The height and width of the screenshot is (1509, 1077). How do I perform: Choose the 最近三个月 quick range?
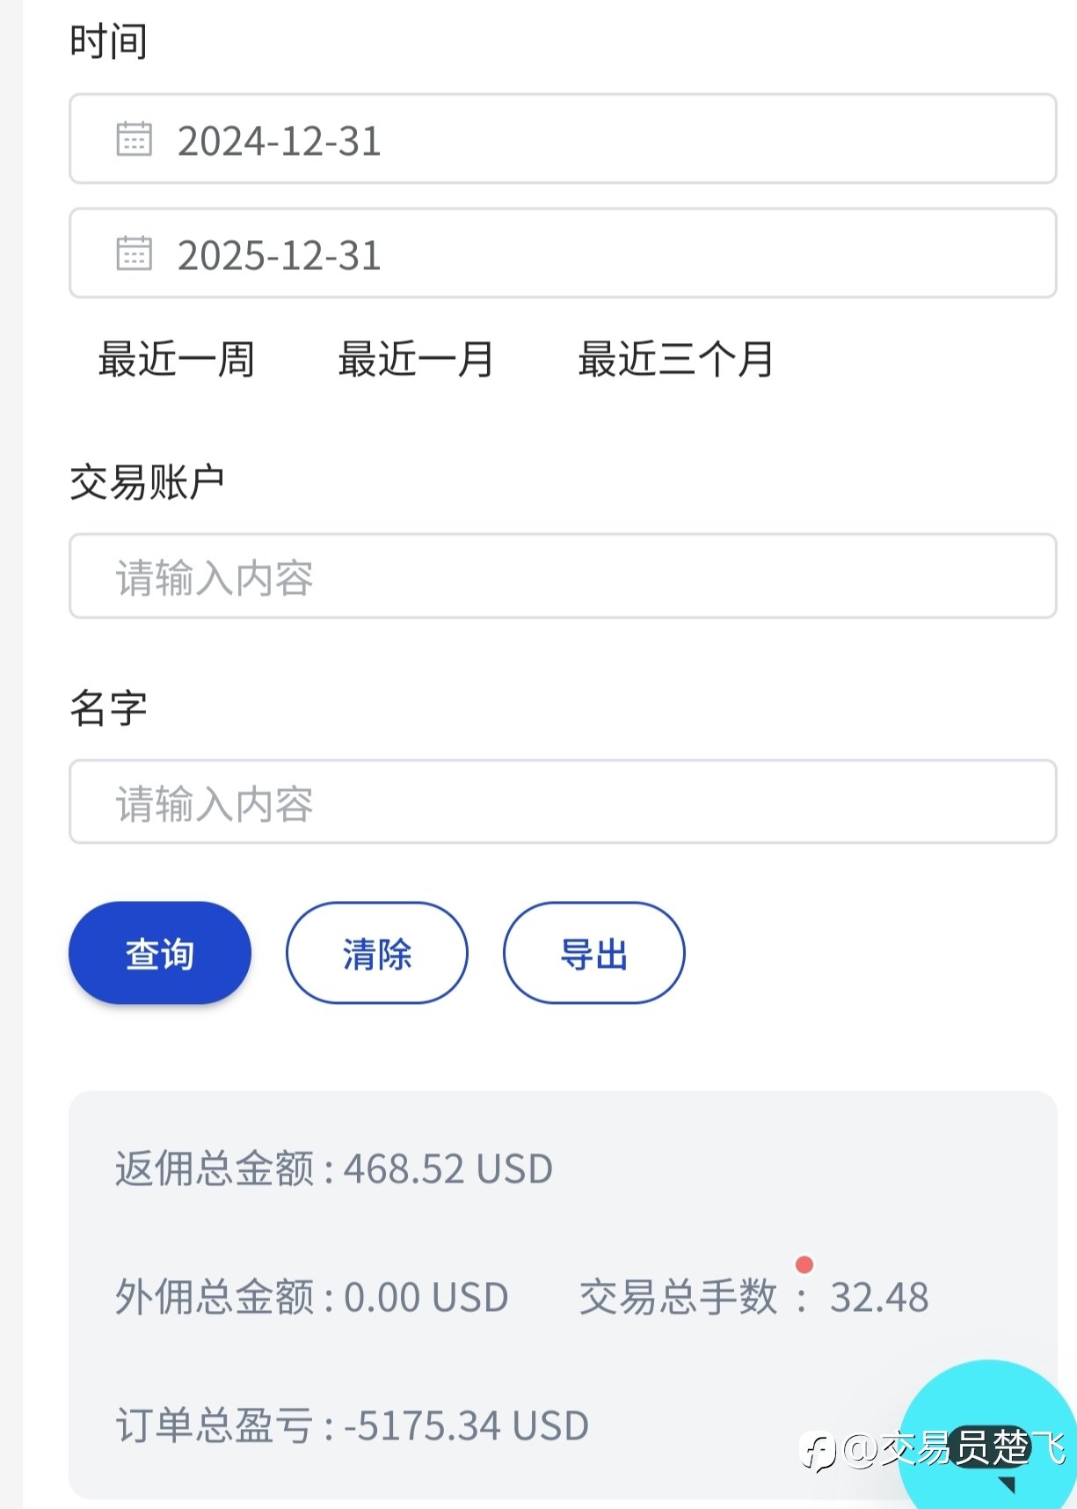click(x=675, y=359)
